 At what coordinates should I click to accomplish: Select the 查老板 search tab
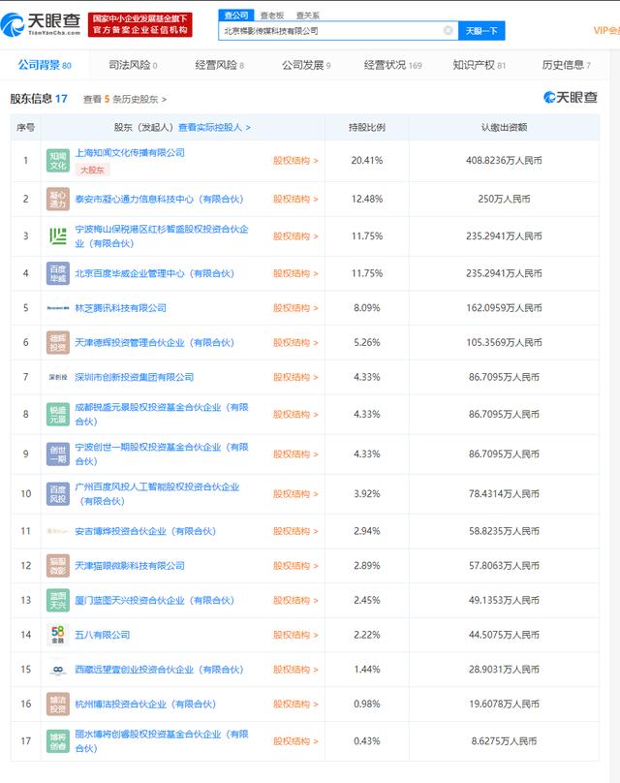272,16
